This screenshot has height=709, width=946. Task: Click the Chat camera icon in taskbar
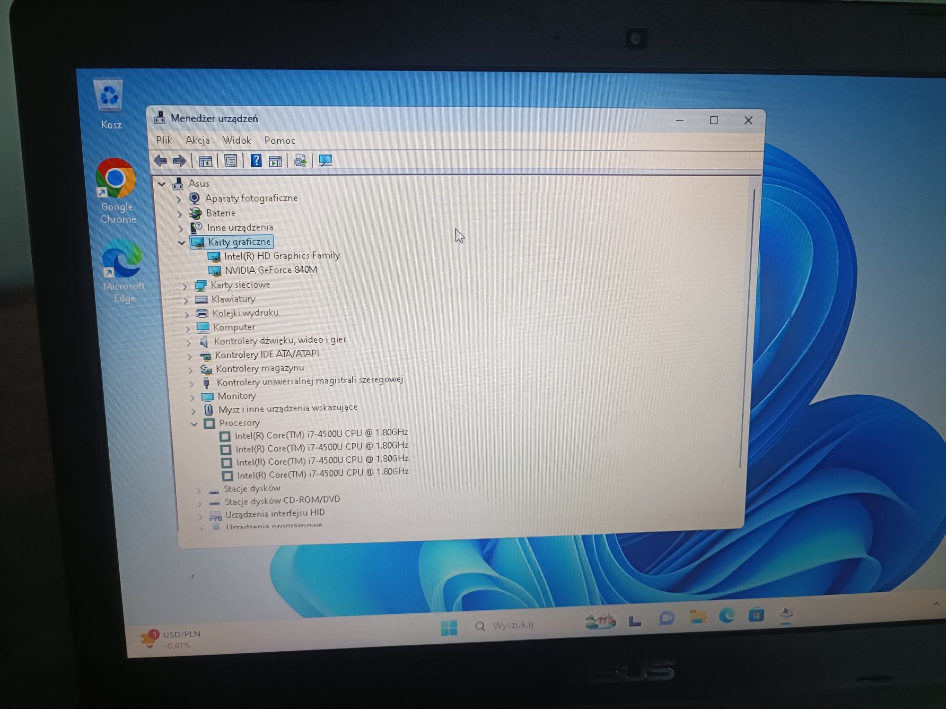666,618
